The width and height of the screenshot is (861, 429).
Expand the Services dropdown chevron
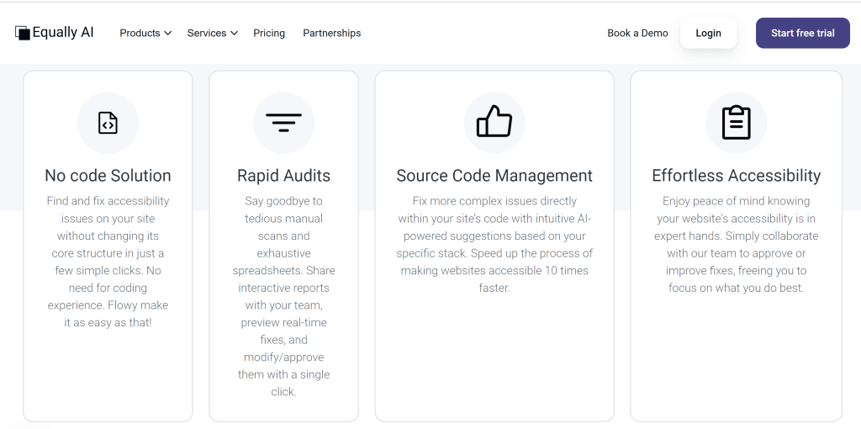[234, 34]
